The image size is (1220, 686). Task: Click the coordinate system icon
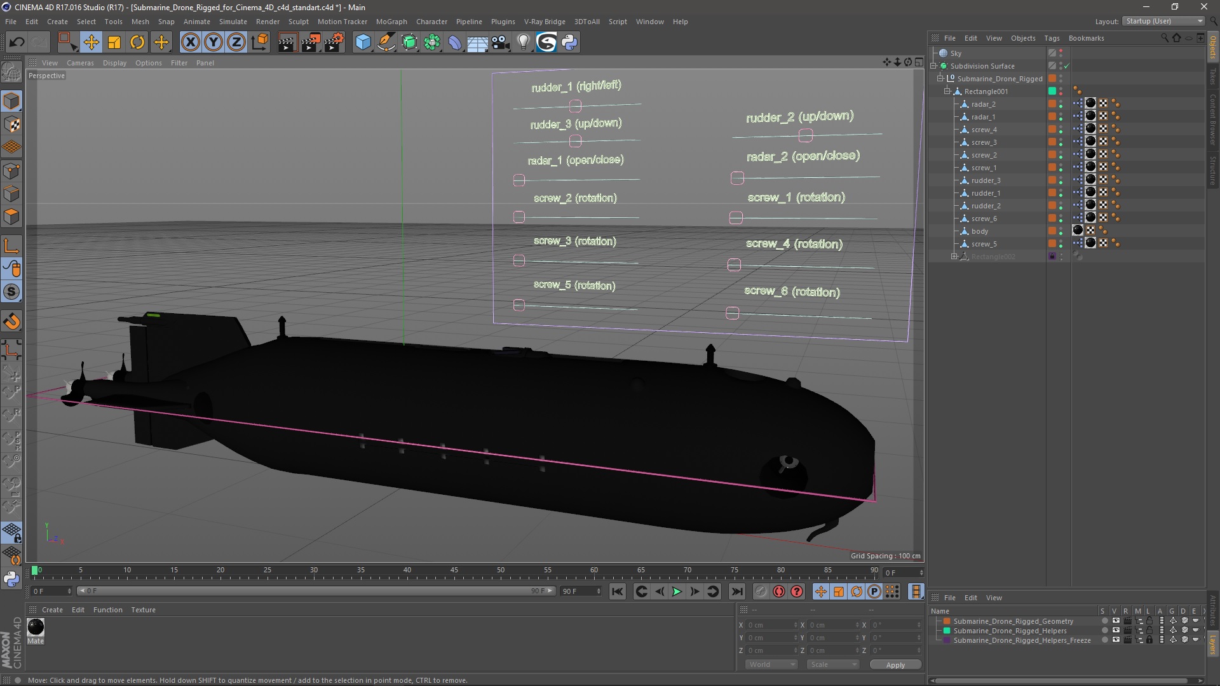tap(260, 43)
